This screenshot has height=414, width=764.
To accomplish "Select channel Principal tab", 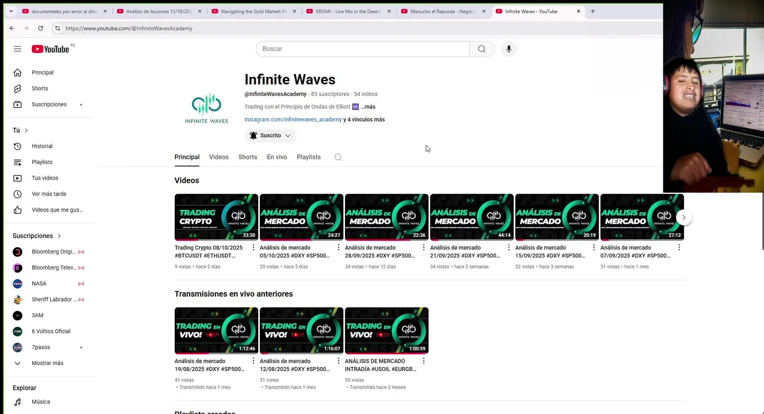I will coord(187,157).
